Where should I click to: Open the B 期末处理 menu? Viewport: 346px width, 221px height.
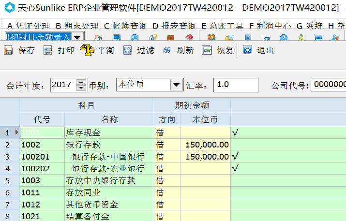[77, 26]
